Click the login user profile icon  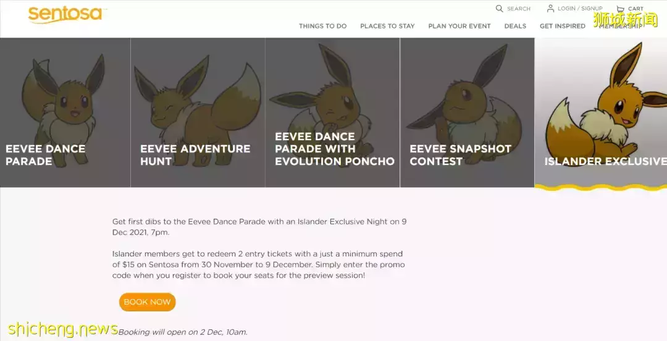(550, 9)
